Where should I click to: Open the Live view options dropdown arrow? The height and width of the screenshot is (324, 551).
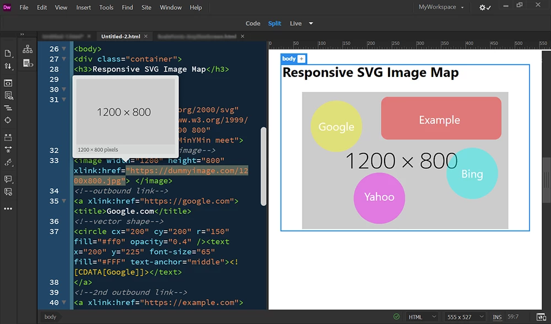[x=311, y=24]
